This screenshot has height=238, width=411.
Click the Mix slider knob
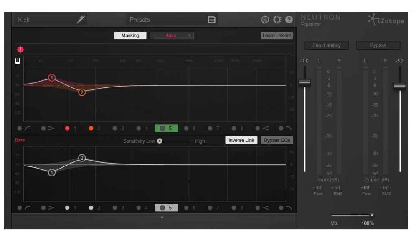pyautogui.click(x=372, y=215)
